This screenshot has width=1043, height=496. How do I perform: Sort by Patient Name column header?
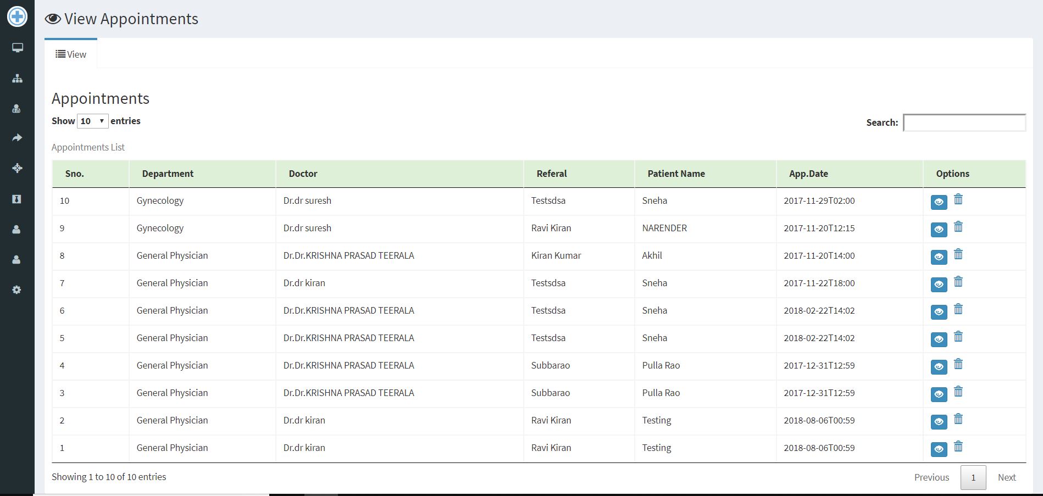676,174
